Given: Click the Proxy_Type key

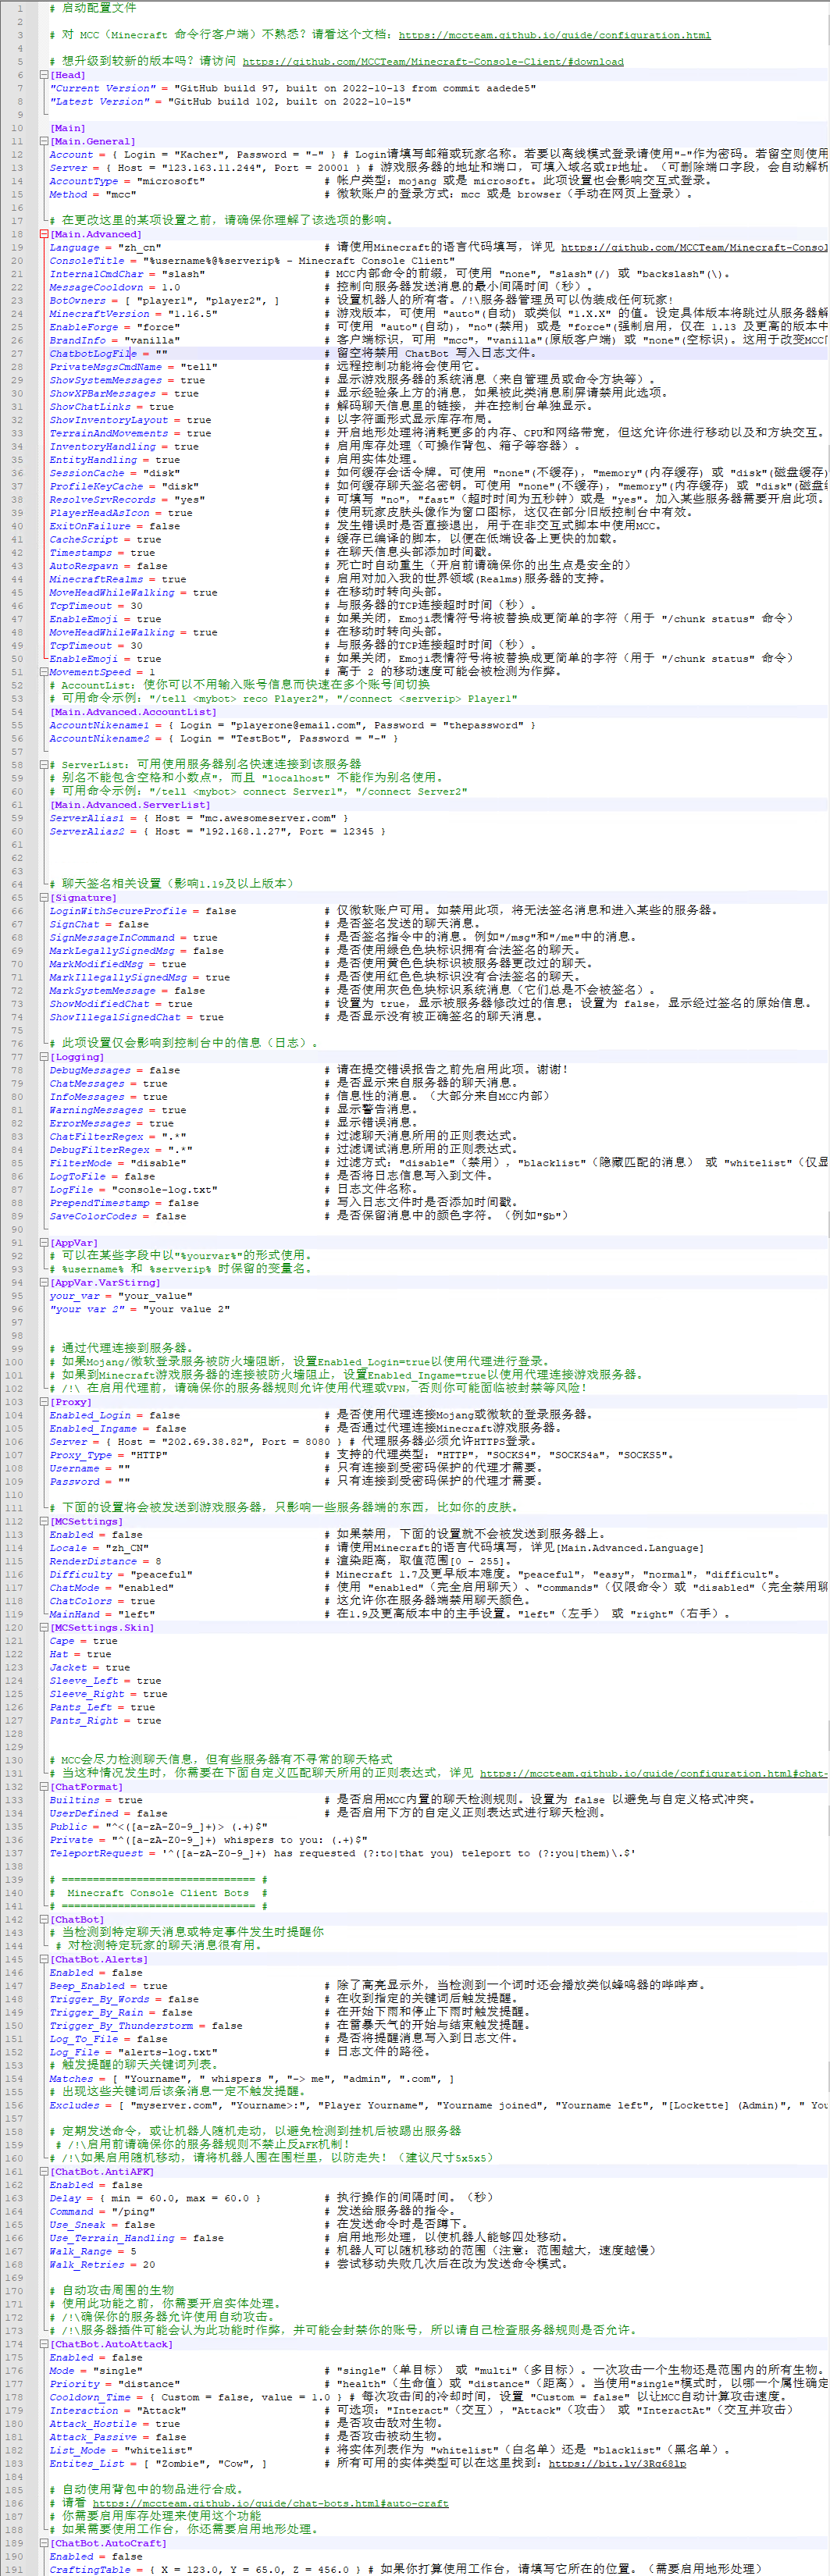Looking at the screenshot, I should coord(81,1455).
